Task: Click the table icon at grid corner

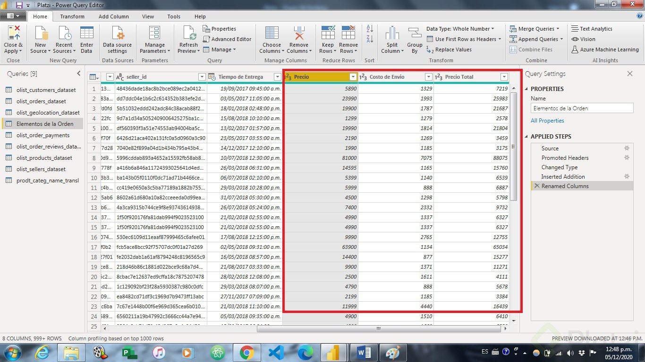Action: click(x=94, y=77)
